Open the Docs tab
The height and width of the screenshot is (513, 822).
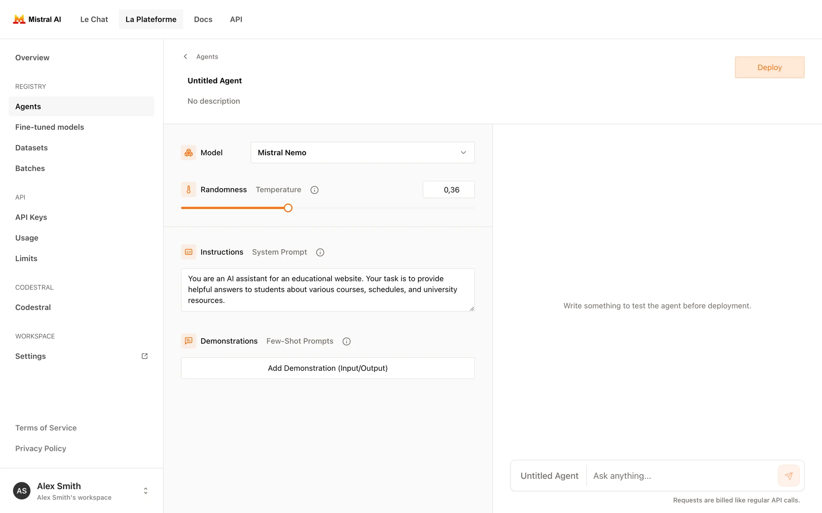203,19
